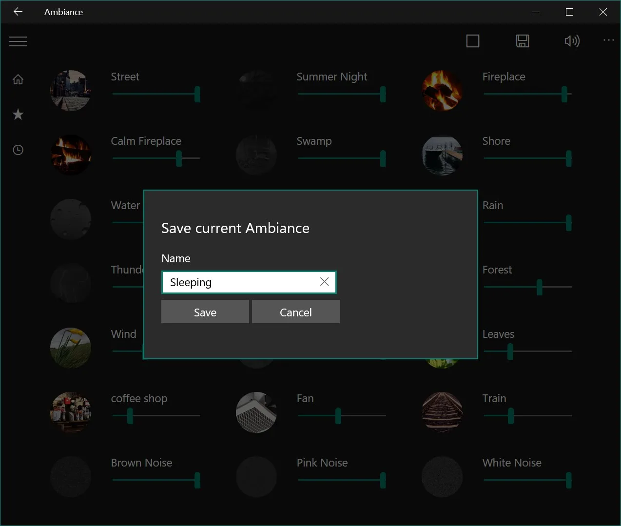
Task: Click Cancel in the dialog
Action: tap(296, 312)
